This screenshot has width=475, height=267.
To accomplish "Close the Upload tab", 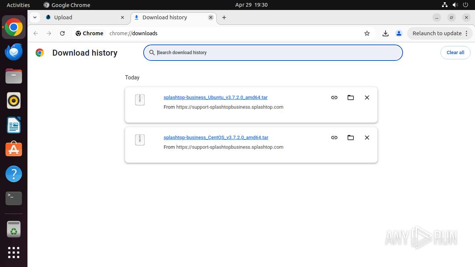I will [122, 17].
